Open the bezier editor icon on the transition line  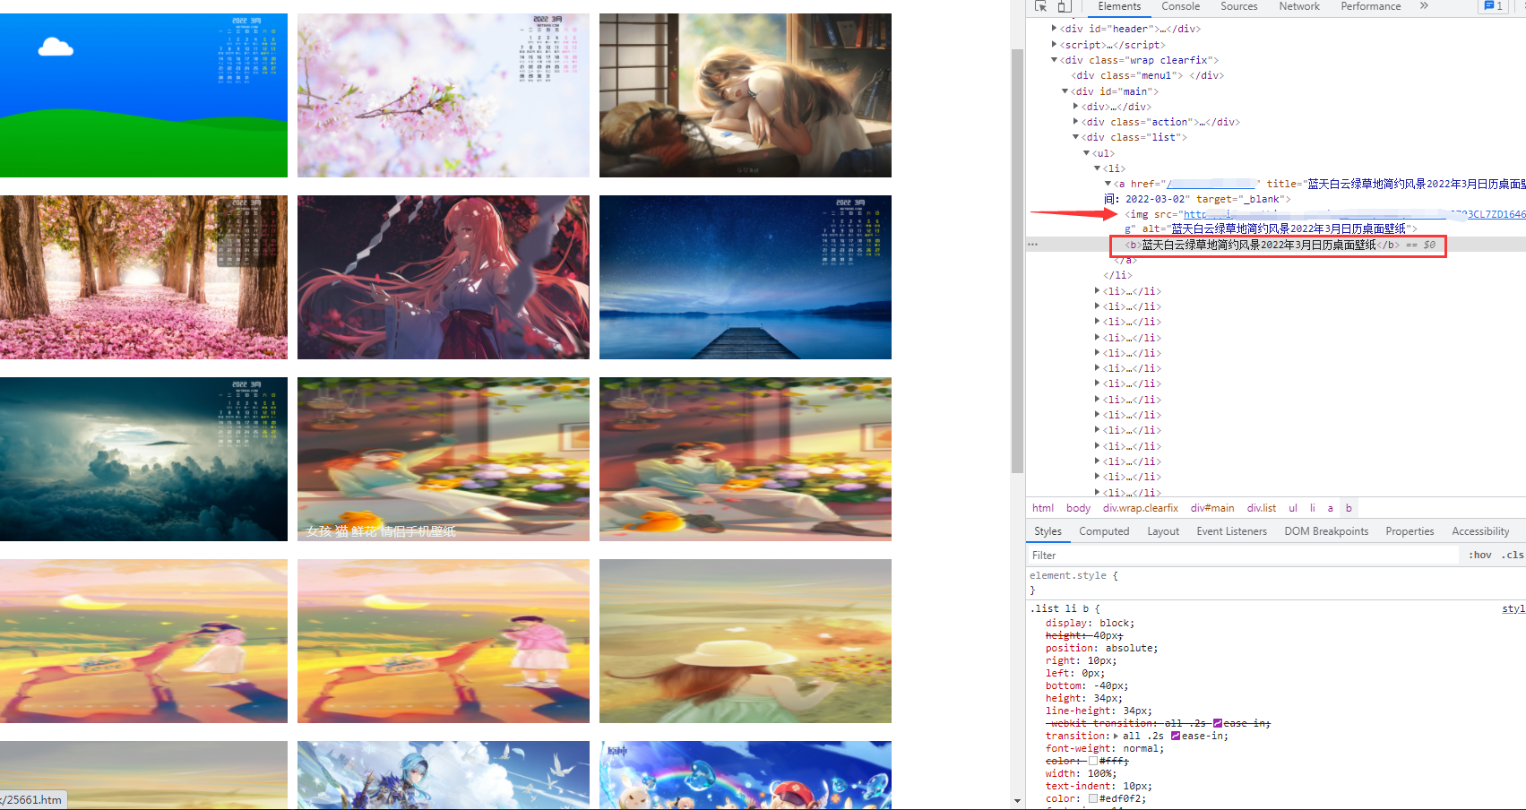[x=1176, y=736]
